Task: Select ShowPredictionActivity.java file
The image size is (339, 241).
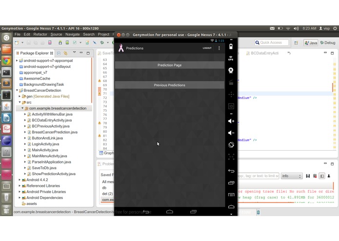Action: [x=54, y=174]
